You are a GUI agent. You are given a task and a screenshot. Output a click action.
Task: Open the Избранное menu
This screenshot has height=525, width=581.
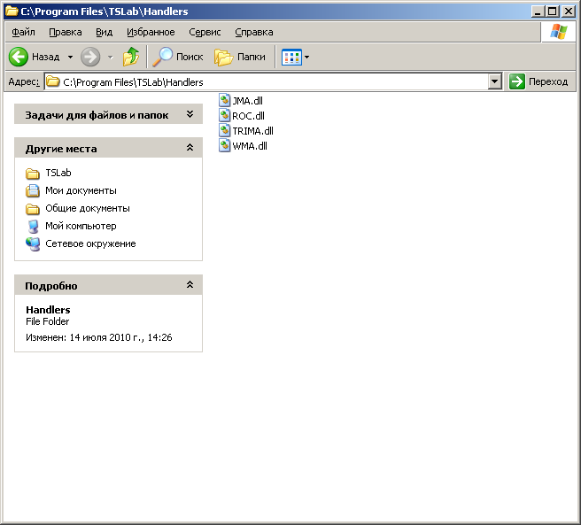151,32
